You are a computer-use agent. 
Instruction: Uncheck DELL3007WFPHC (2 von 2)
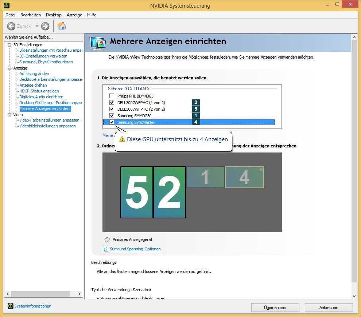pos(112,109)
